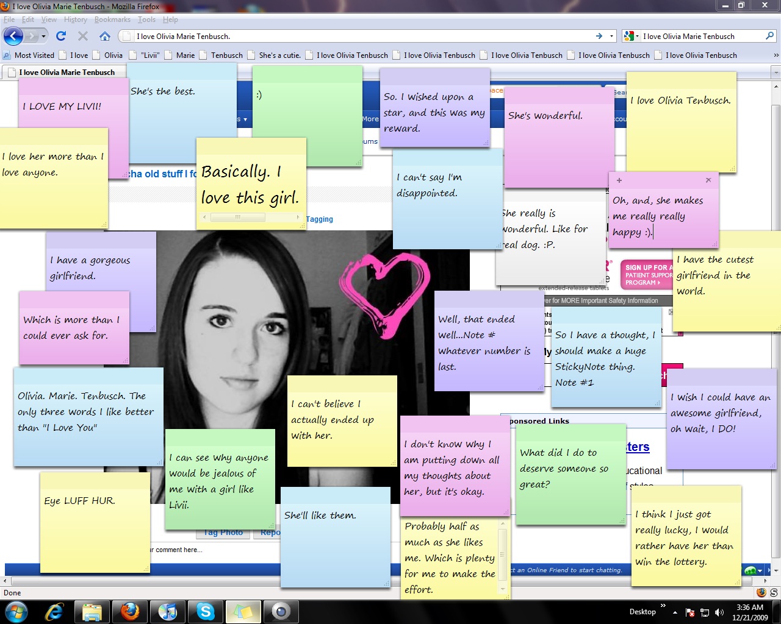781x624 pixels.
Task: Click vertical scrollbar in 'Probably half as' note
Action: tap(503, 556)
